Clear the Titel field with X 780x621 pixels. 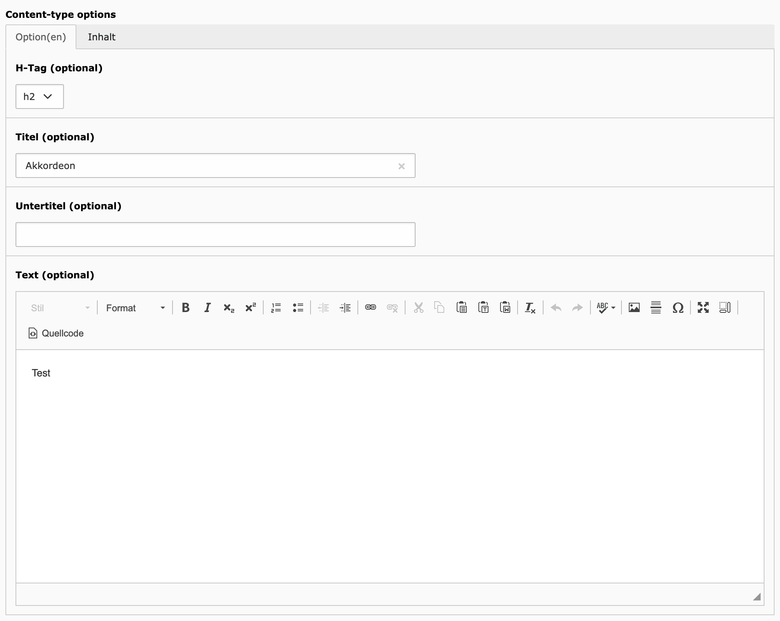(402, 166)
